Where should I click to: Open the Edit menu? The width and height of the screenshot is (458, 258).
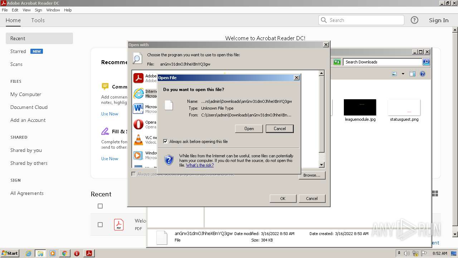[15, 10]
